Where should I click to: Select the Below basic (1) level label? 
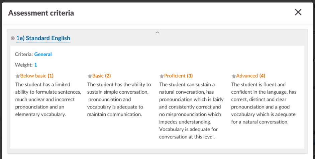coord(37,76)
